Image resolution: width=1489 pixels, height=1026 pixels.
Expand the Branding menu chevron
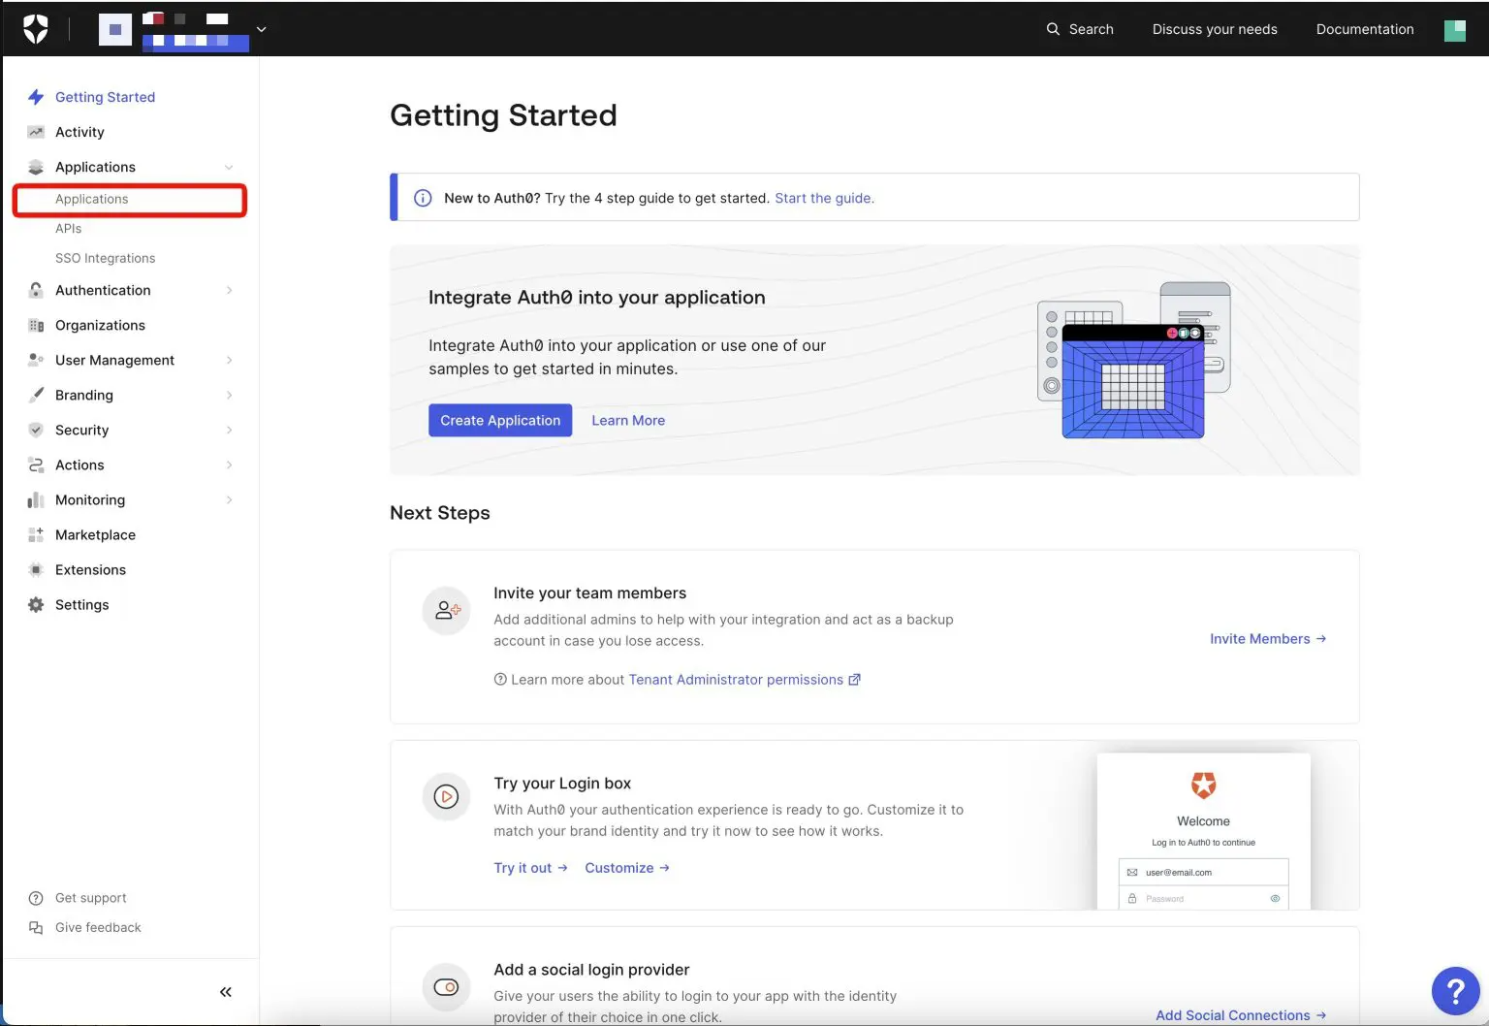tap(229, 395)
